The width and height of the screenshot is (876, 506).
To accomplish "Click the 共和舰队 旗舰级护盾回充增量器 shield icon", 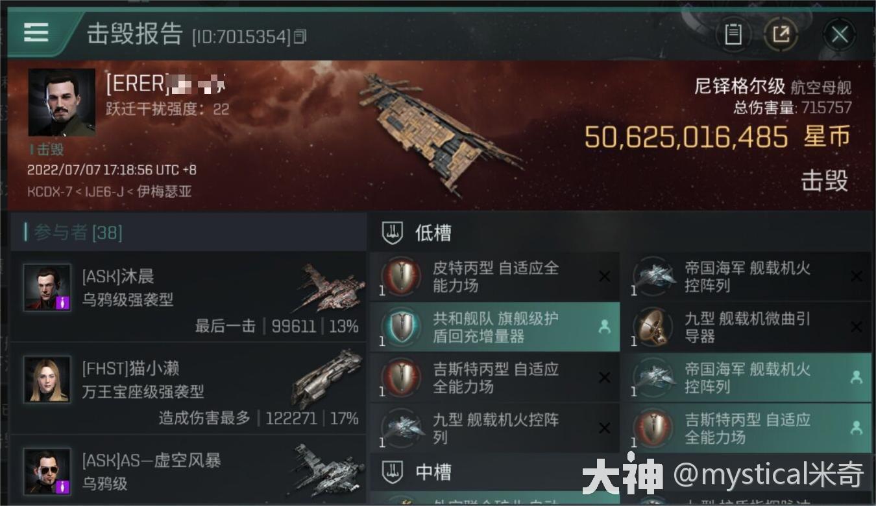I will pos(401,327).
